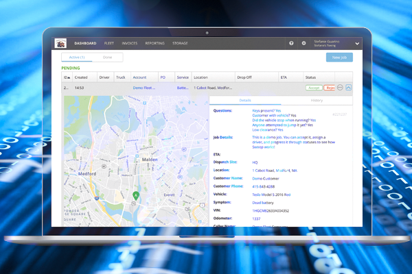Switch to the Active (1) tab
The width and height of the screenshot is (412, 274).
tap(77, 57)
